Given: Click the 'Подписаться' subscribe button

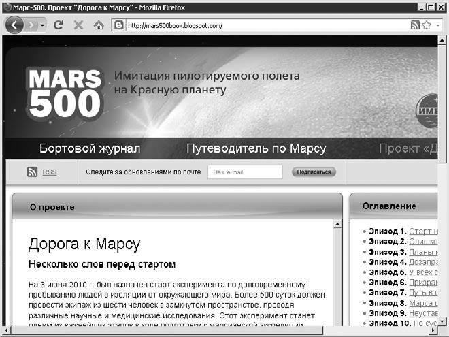Looking at the screenshot, I should [x=314, y=172].
